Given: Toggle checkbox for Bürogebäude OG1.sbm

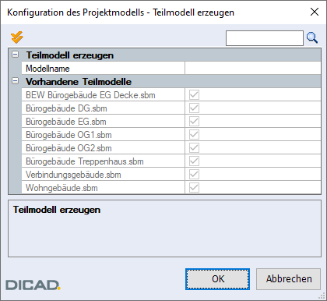Looking at the screenshot, I should click(x=194, y=135).
